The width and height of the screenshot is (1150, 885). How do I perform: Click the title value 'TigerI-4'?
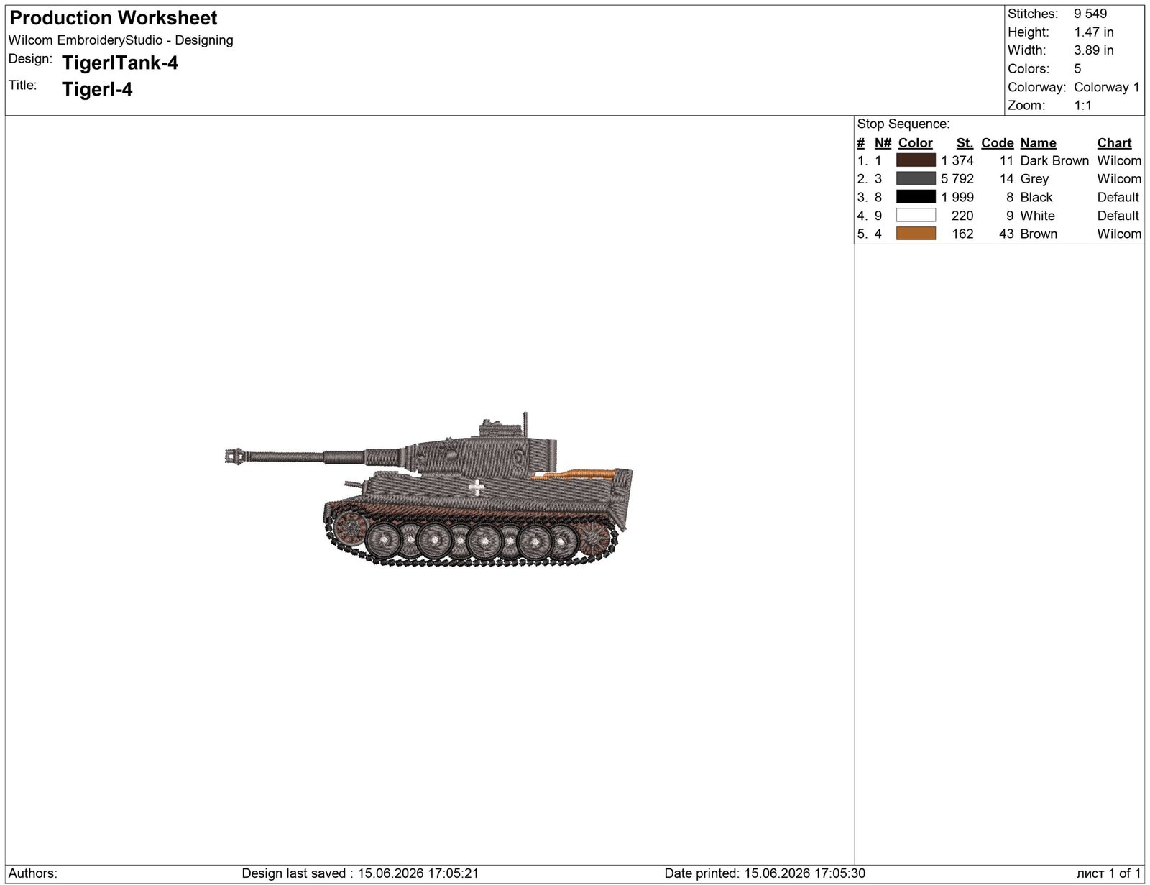[97, 89]
